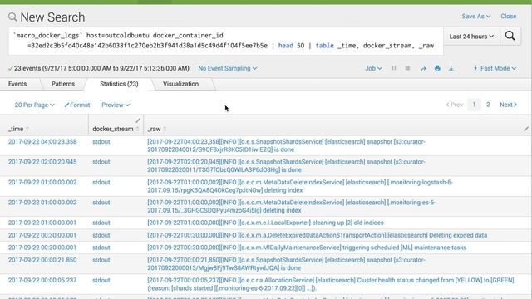The width and height of the screenshot is (532, 299).
Task: Select the Statistics (23) tab
Action: point(119,84)
